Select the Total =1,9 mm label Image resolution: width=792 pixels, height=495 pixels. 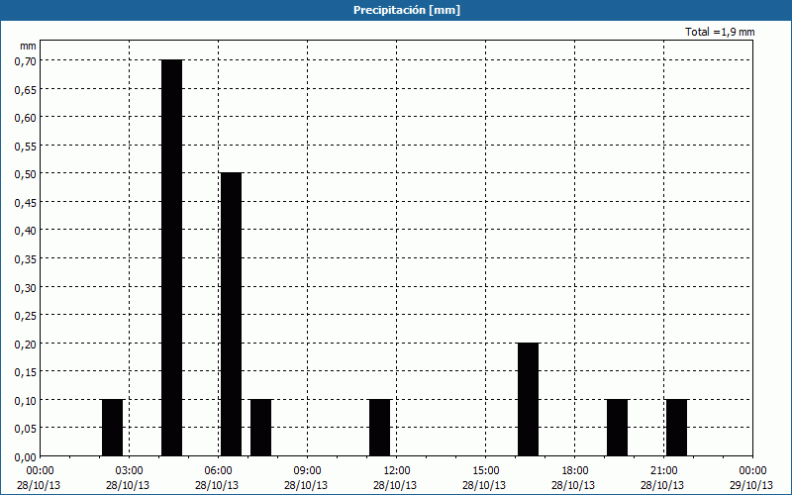(720, 32)
